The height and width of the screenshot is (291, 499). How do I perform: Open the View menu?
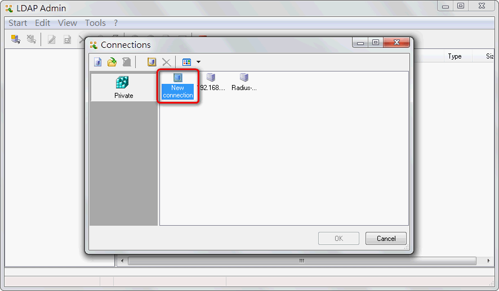pos(68,23)
